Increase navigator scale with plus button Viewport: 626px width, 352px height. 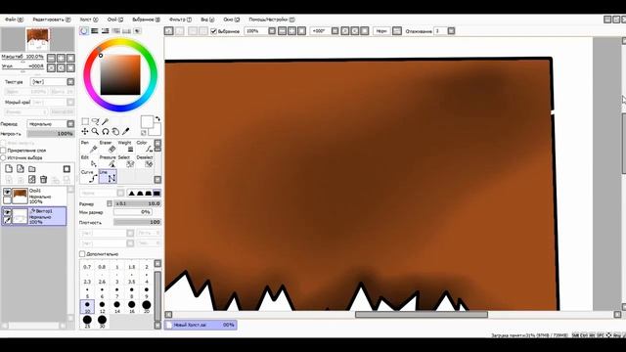click(x=61, y=58)
